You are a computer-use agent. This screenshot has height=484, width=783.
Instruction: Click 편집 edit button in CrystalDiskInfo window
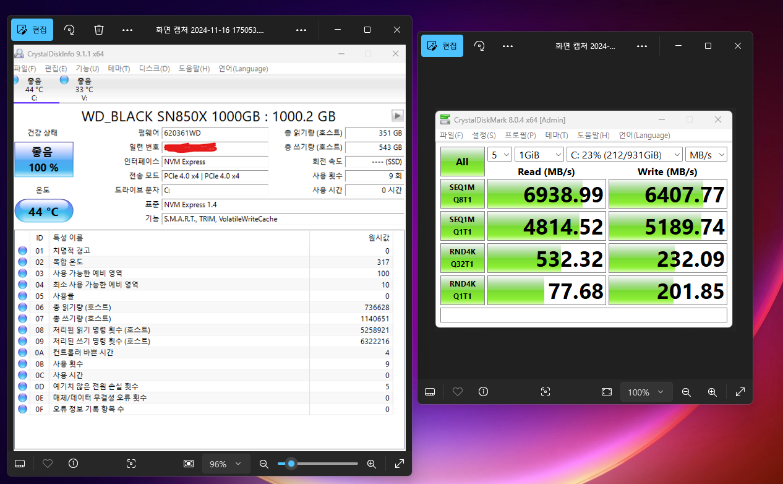(32, 30)
